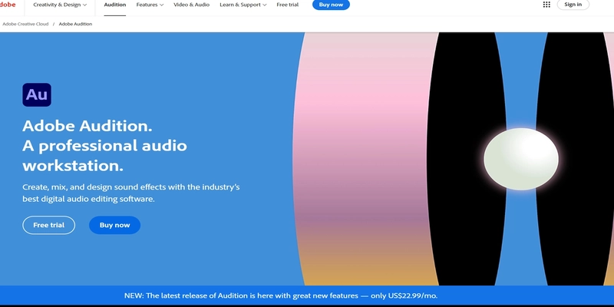The height and width of the screenshot is (307, 614).
Task: Start the Free trial from hero section
Action: pyautogui.click(x=48, y=225)
